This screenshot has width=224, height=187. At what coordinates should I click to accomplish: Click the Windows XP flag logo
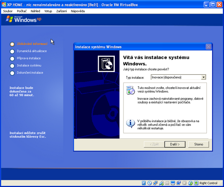pyautogui.click(x=9, y=19)
